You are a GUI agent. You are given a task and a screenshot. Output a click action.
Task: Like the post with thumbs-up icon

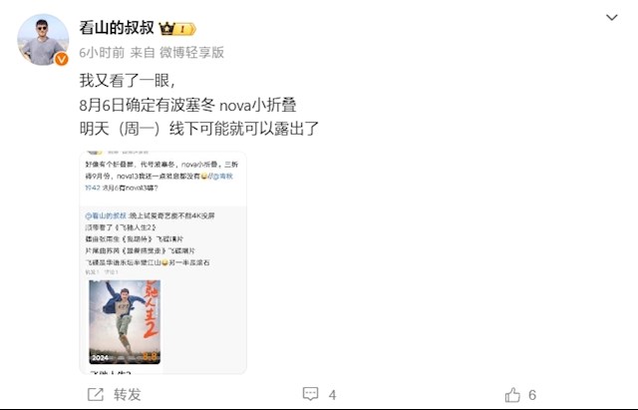pyautogui.click(x=512, y=394)
